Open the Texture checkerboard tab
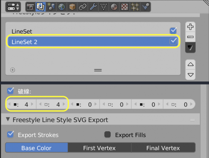This screenshot has width=209, height=158. tap(125, 7)
